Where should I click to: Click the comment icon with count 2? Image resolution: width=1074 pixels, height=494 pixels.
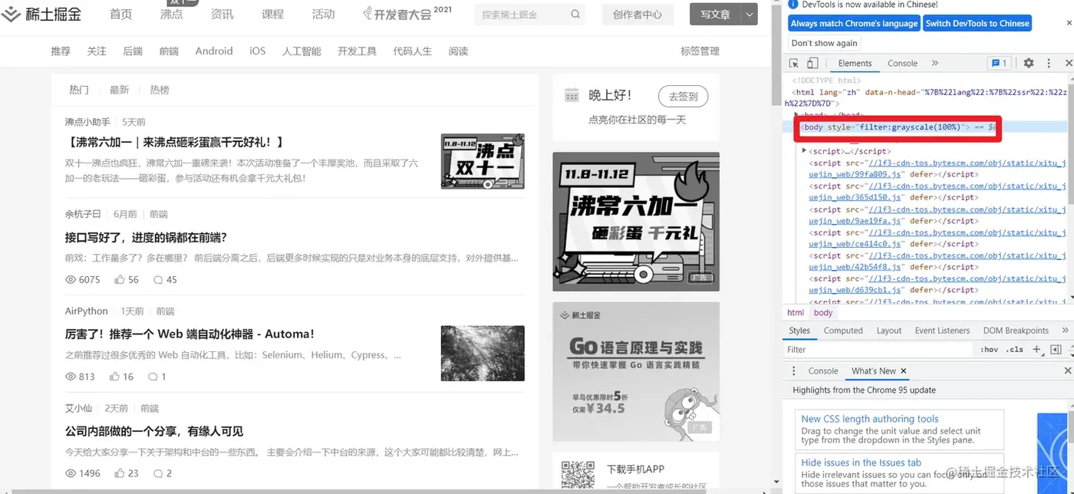click(158, 473)
